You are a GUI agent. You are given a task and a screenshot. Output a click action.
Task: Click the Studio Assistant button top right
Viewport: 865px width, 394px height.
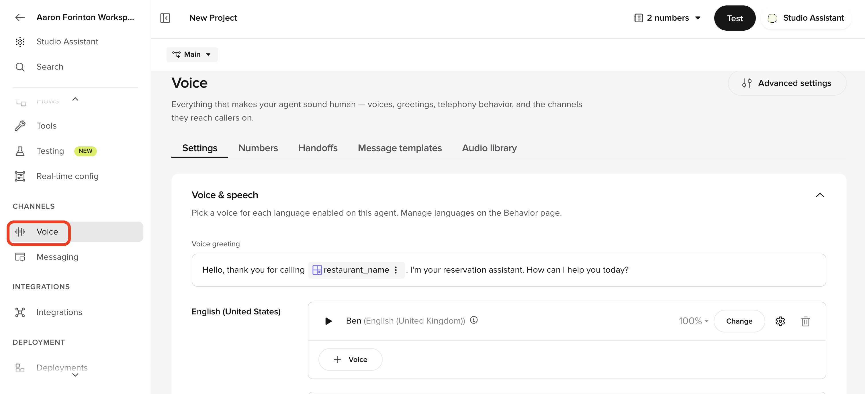click(806, 18)
